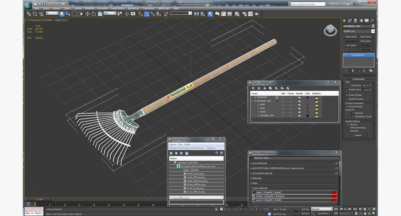This screenshot has width=401, height=216.
Task: Delete highlighted layer using X icon
Action: (259, 88)
